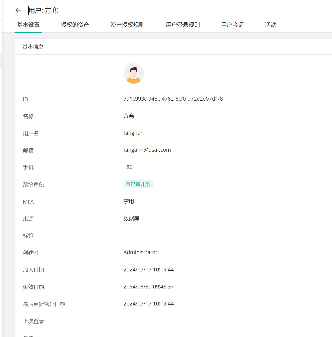Open the 活动 tab
Viewport: 332px width, 337px height.
270,25
